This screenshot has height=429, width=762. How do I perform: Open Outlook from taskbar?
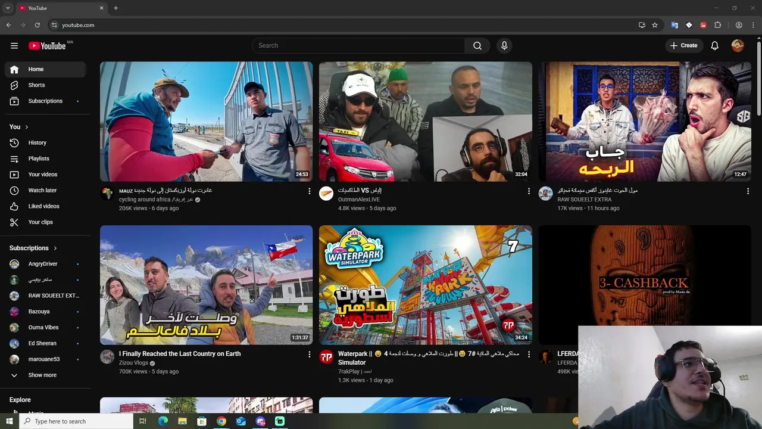coord(241,421)
